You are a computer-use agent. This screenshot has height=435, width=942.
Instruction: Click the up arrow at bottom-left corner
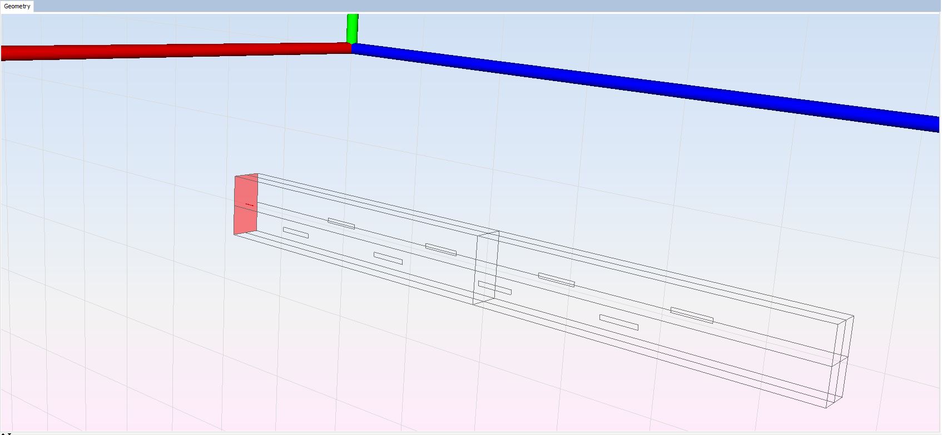tap(3, 433)
